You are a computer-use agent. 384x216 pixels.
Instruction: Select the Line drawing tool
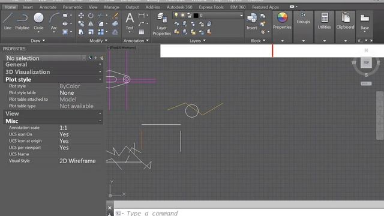pos(8,22)
